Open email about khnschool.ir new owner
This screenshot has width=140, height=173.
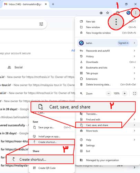pyautogui.click(x=37, y=93)
